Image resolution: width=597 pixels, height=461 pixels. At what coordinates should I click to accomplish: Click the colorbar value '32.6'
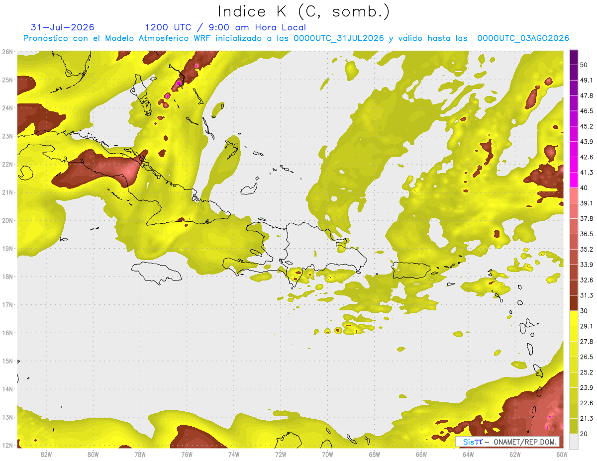[586, 280]
